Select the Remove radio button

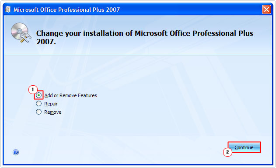pos(38,112)
